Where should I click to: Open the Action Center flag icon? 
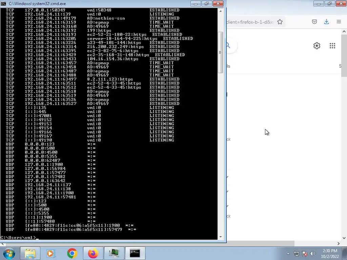pyautogui.click(x=305, y=254)
